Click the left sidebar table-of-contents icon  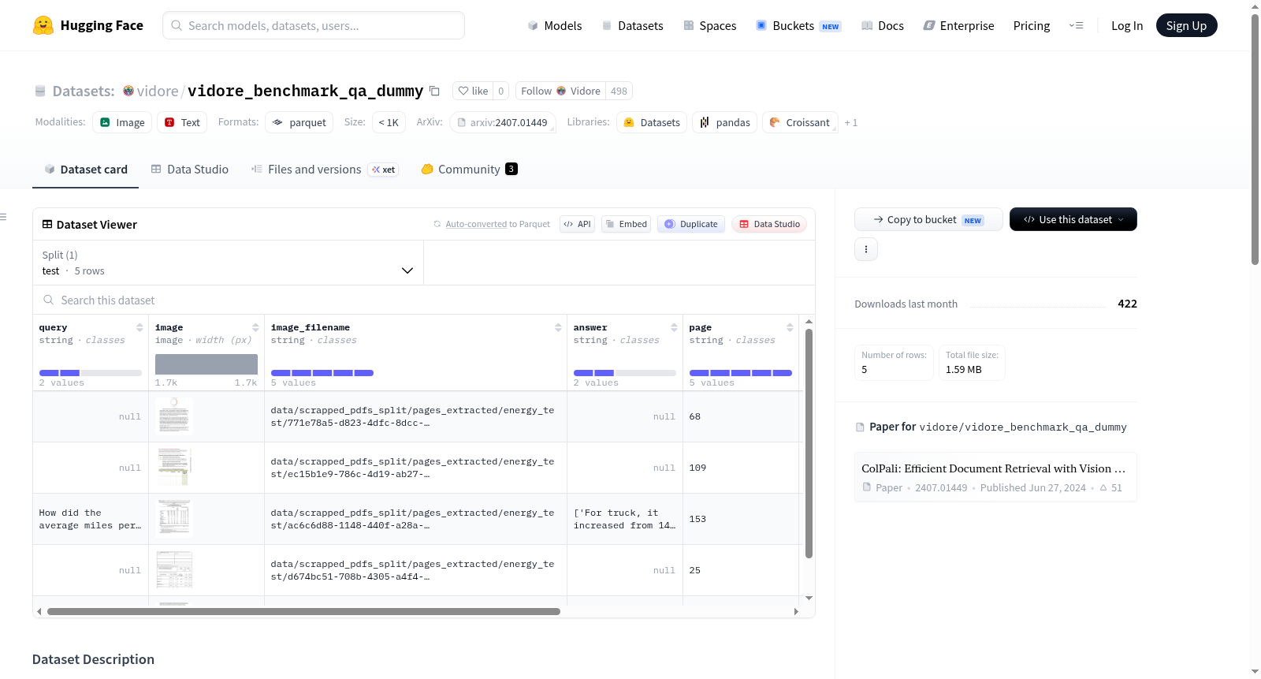[3, 217]
